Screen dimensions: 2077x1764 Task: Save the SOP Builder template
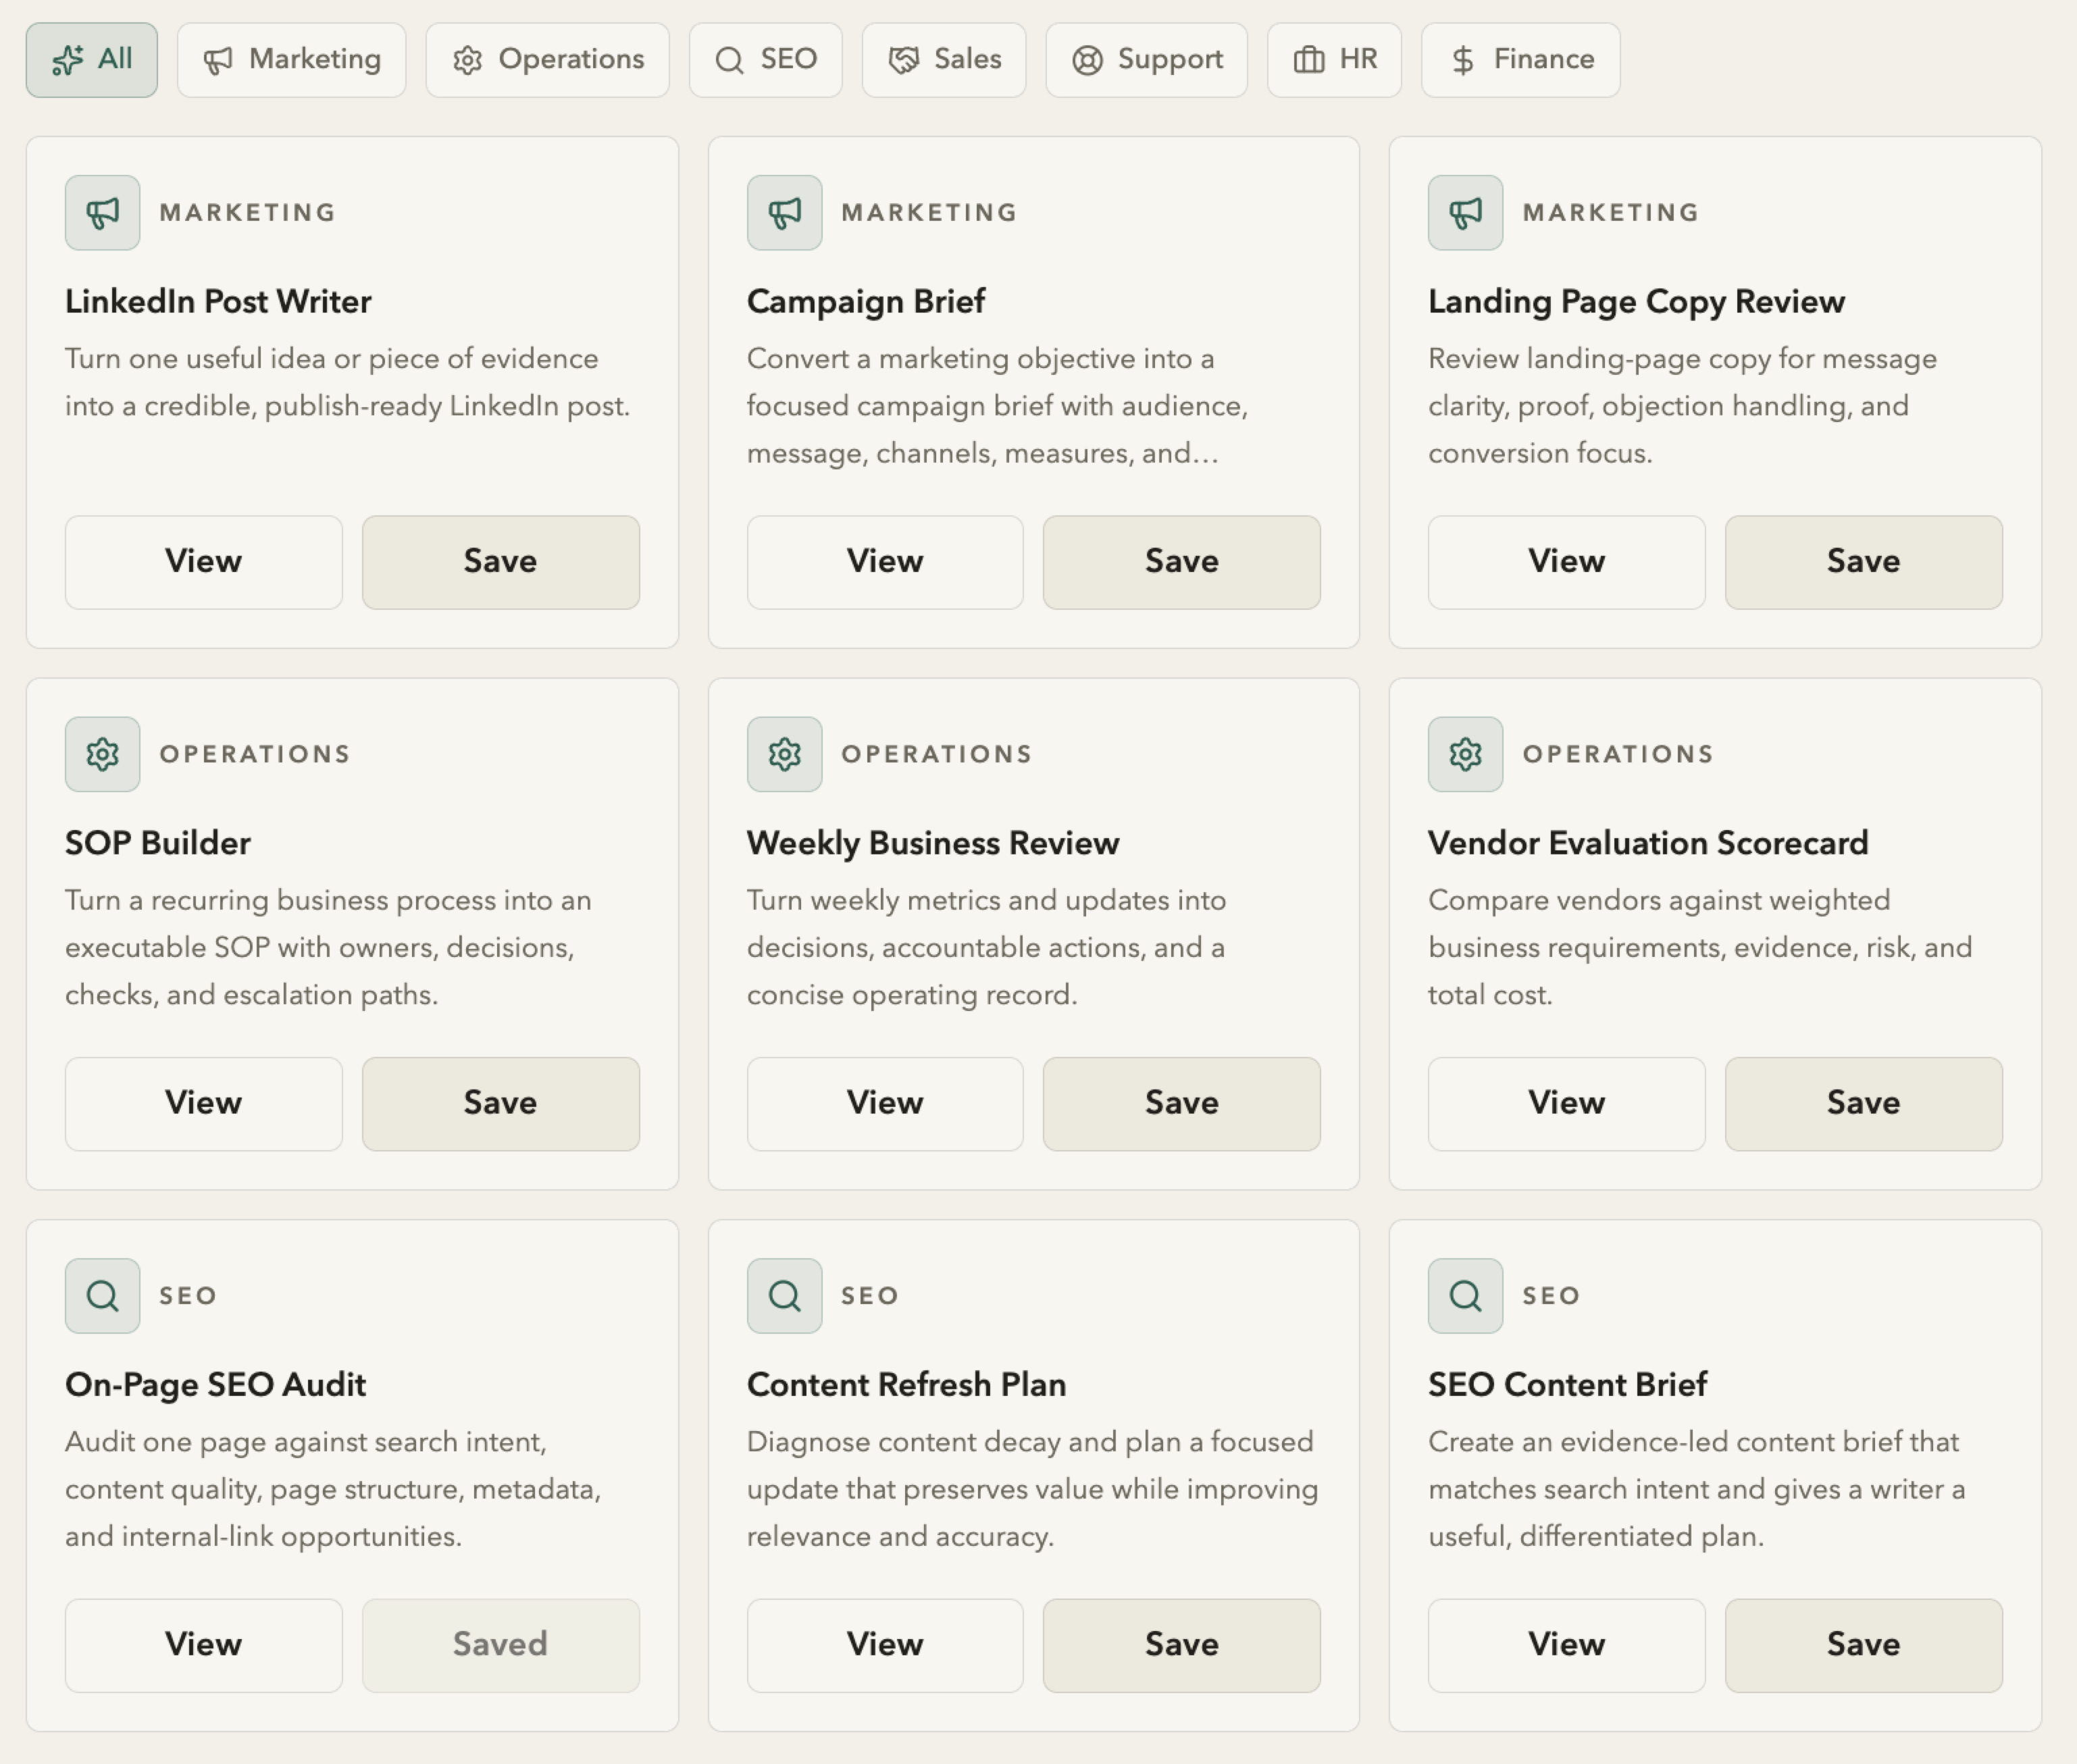500,1104
